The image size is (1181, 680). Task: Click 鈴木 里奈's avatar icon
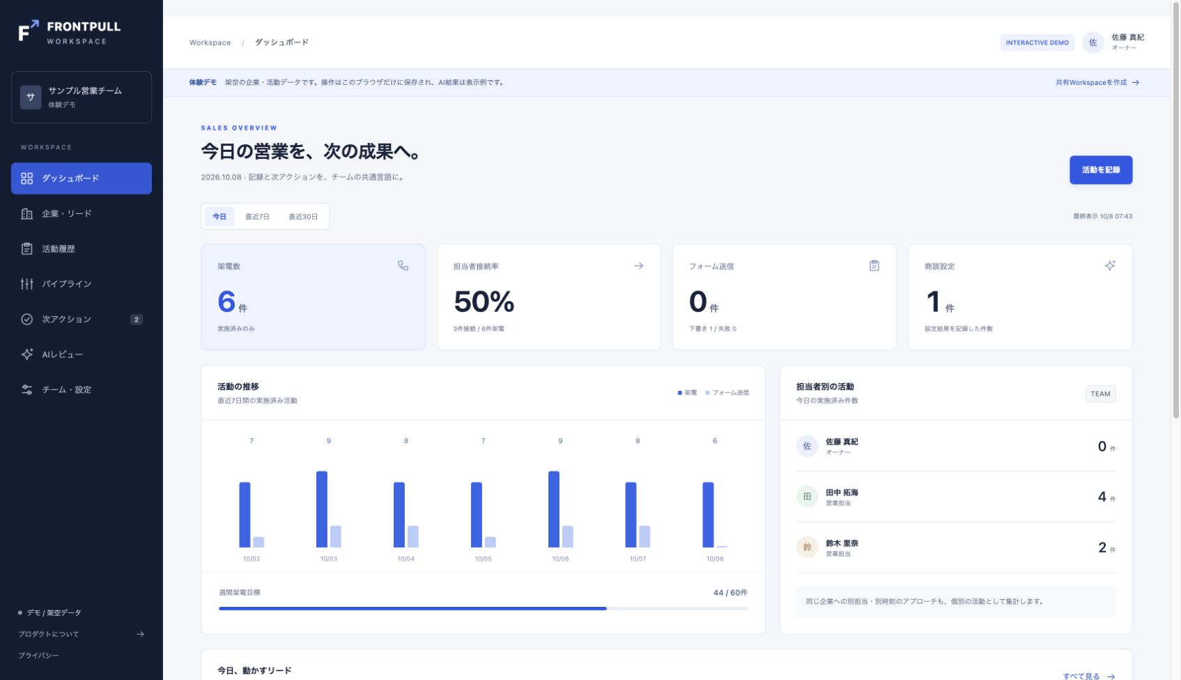pyautogui.click(x=807, y=548)
